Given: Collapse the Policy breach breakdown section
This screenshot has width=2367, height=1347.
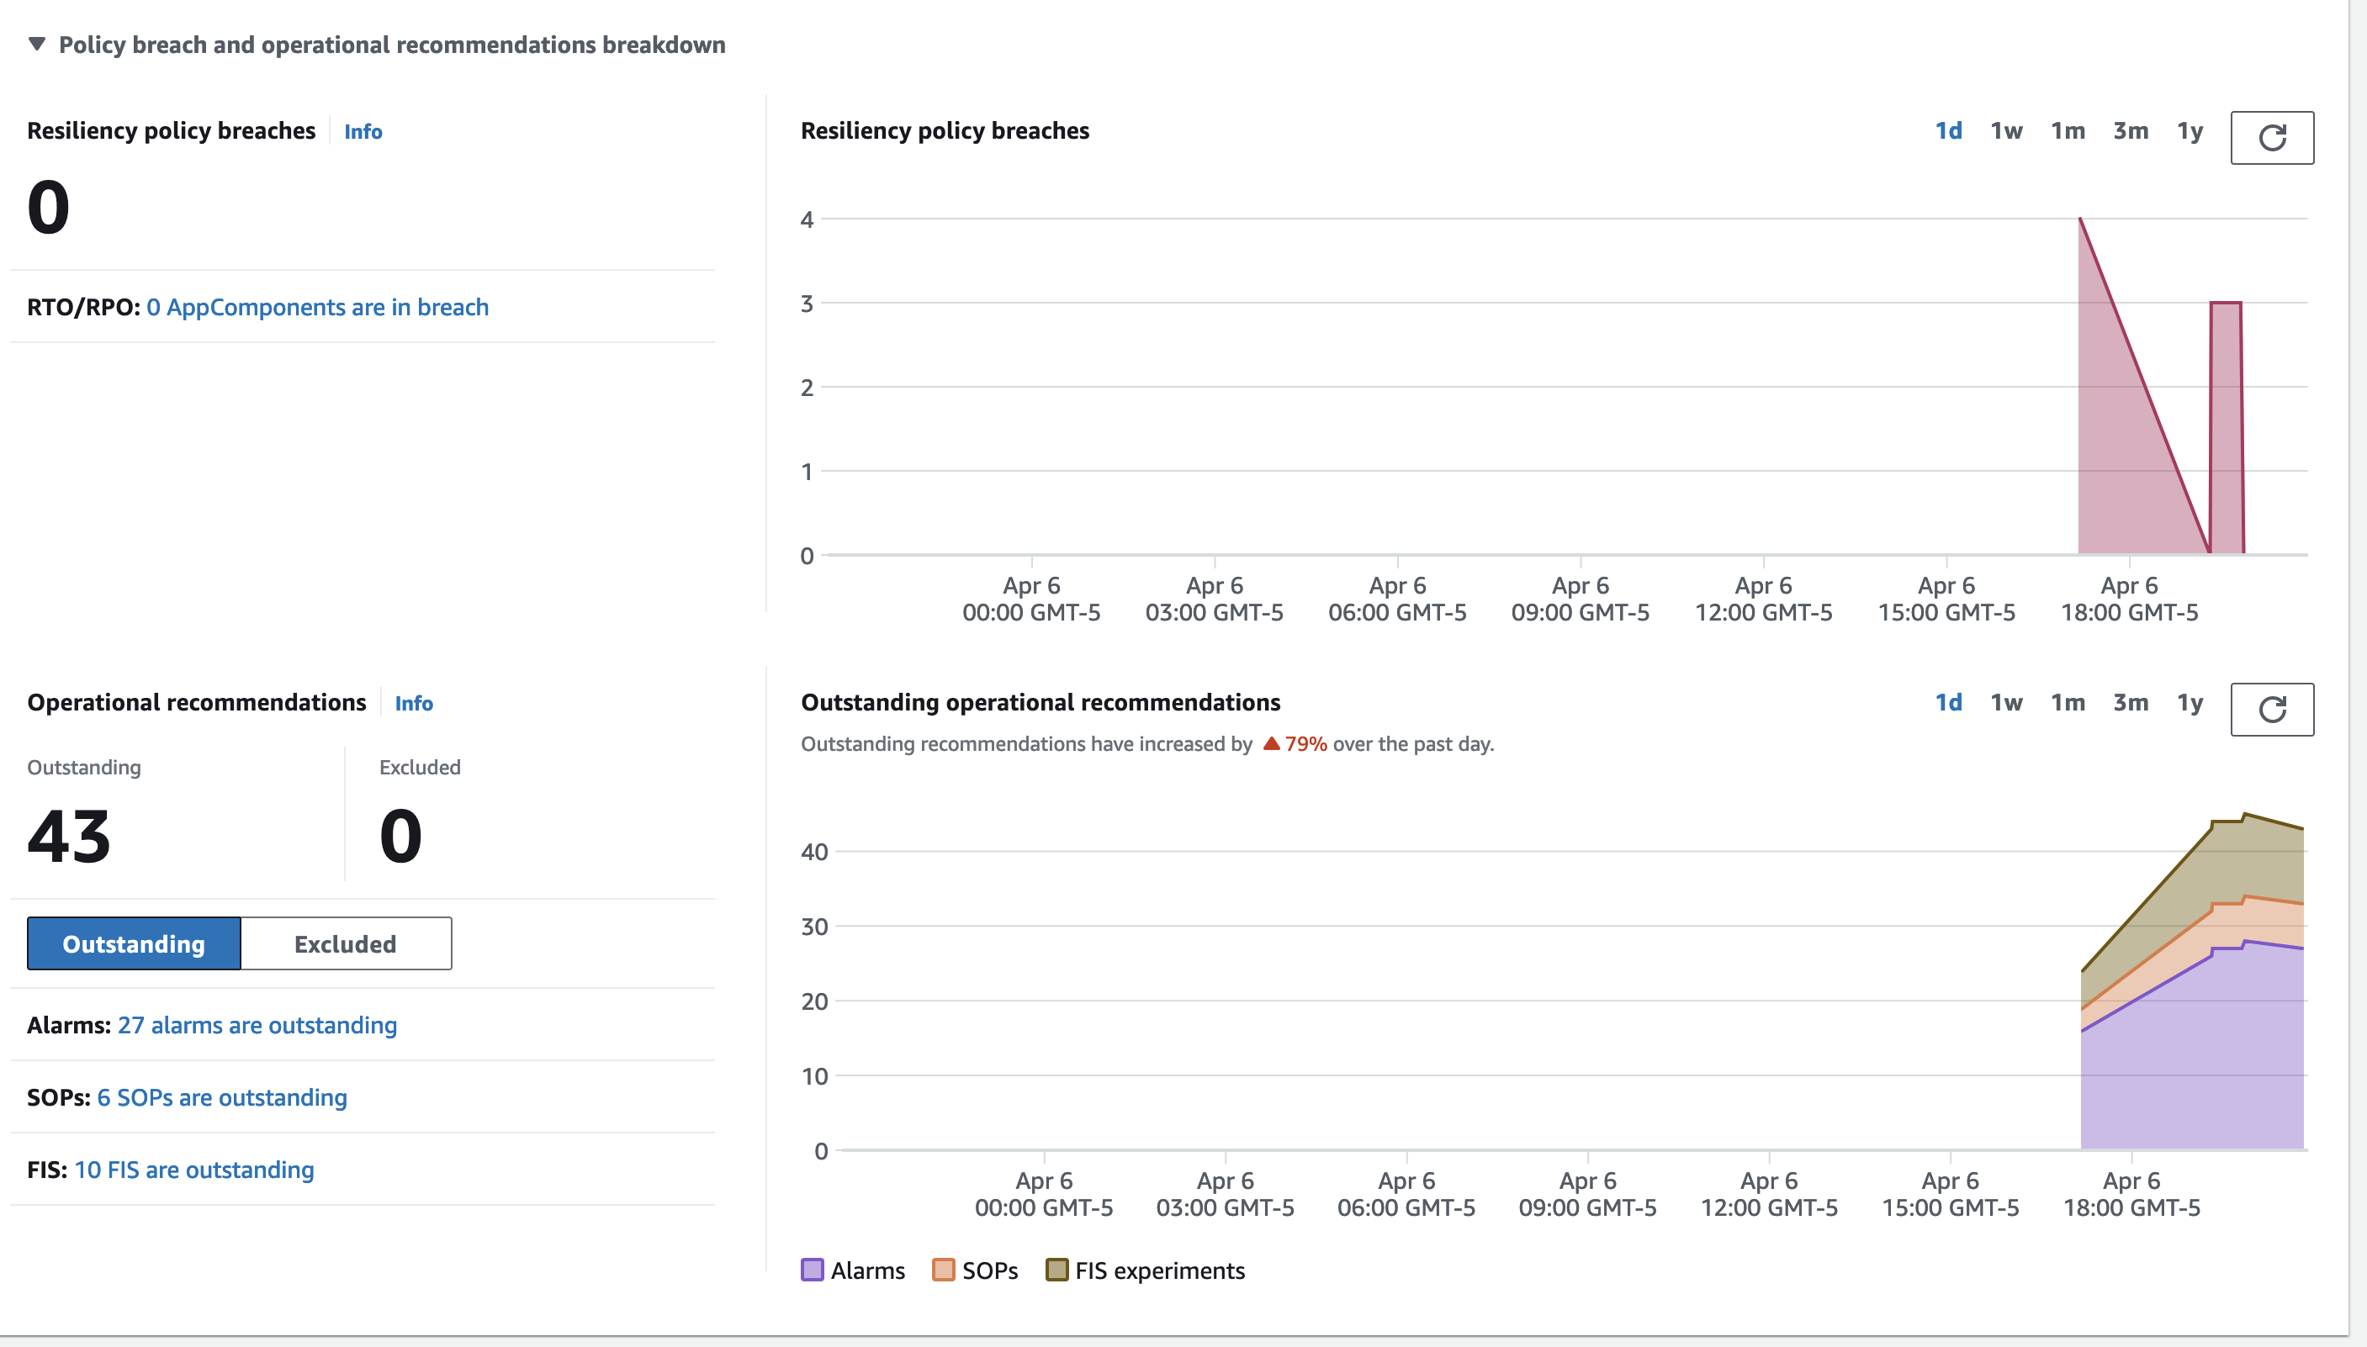Looking at the screenshot, I should point(37,45).
